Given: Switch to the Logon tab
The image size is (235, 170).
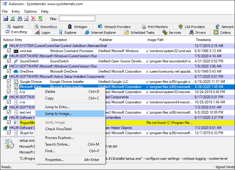Looking at the screenshot, I should pos(43,32).
